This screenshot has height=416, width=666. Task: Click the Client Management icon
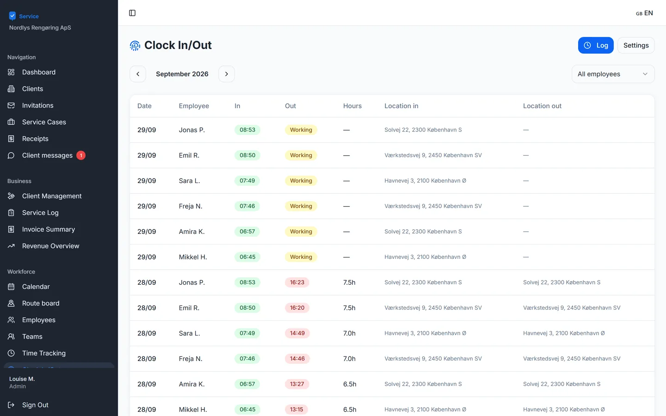11,196
